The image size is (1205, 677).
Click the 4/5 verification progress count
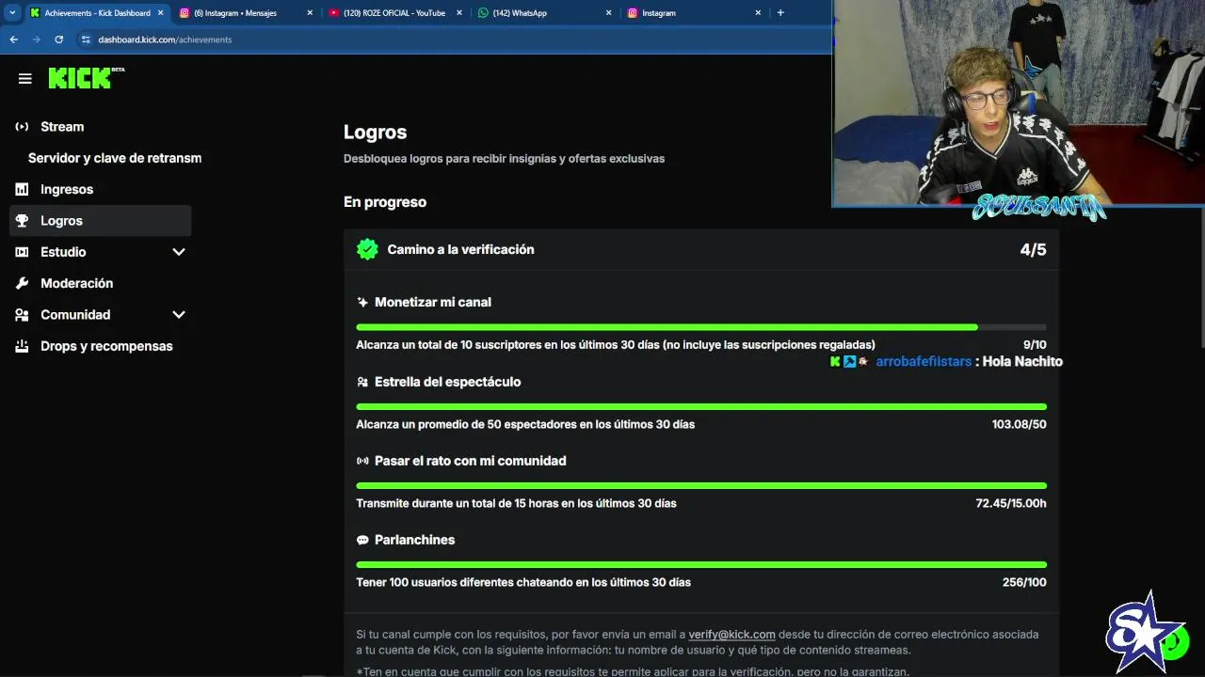pos(1033,249)
